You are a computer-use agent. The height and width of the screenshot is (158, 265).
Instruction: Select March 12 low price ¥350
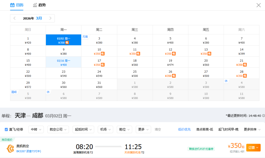pos(170,51)
